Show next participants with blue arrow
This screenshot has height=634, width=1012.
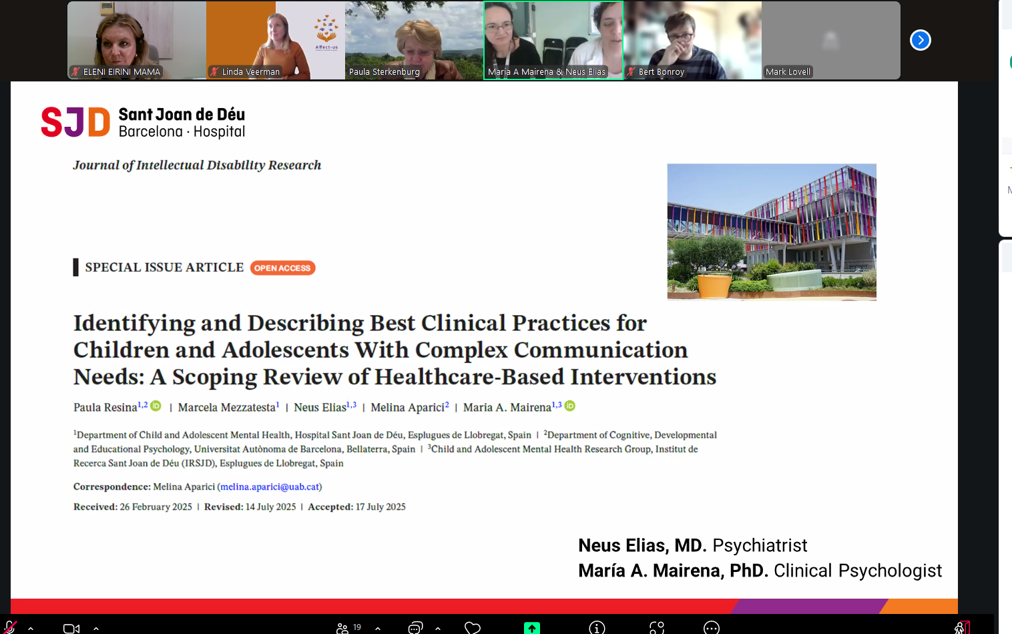(921, 40)
